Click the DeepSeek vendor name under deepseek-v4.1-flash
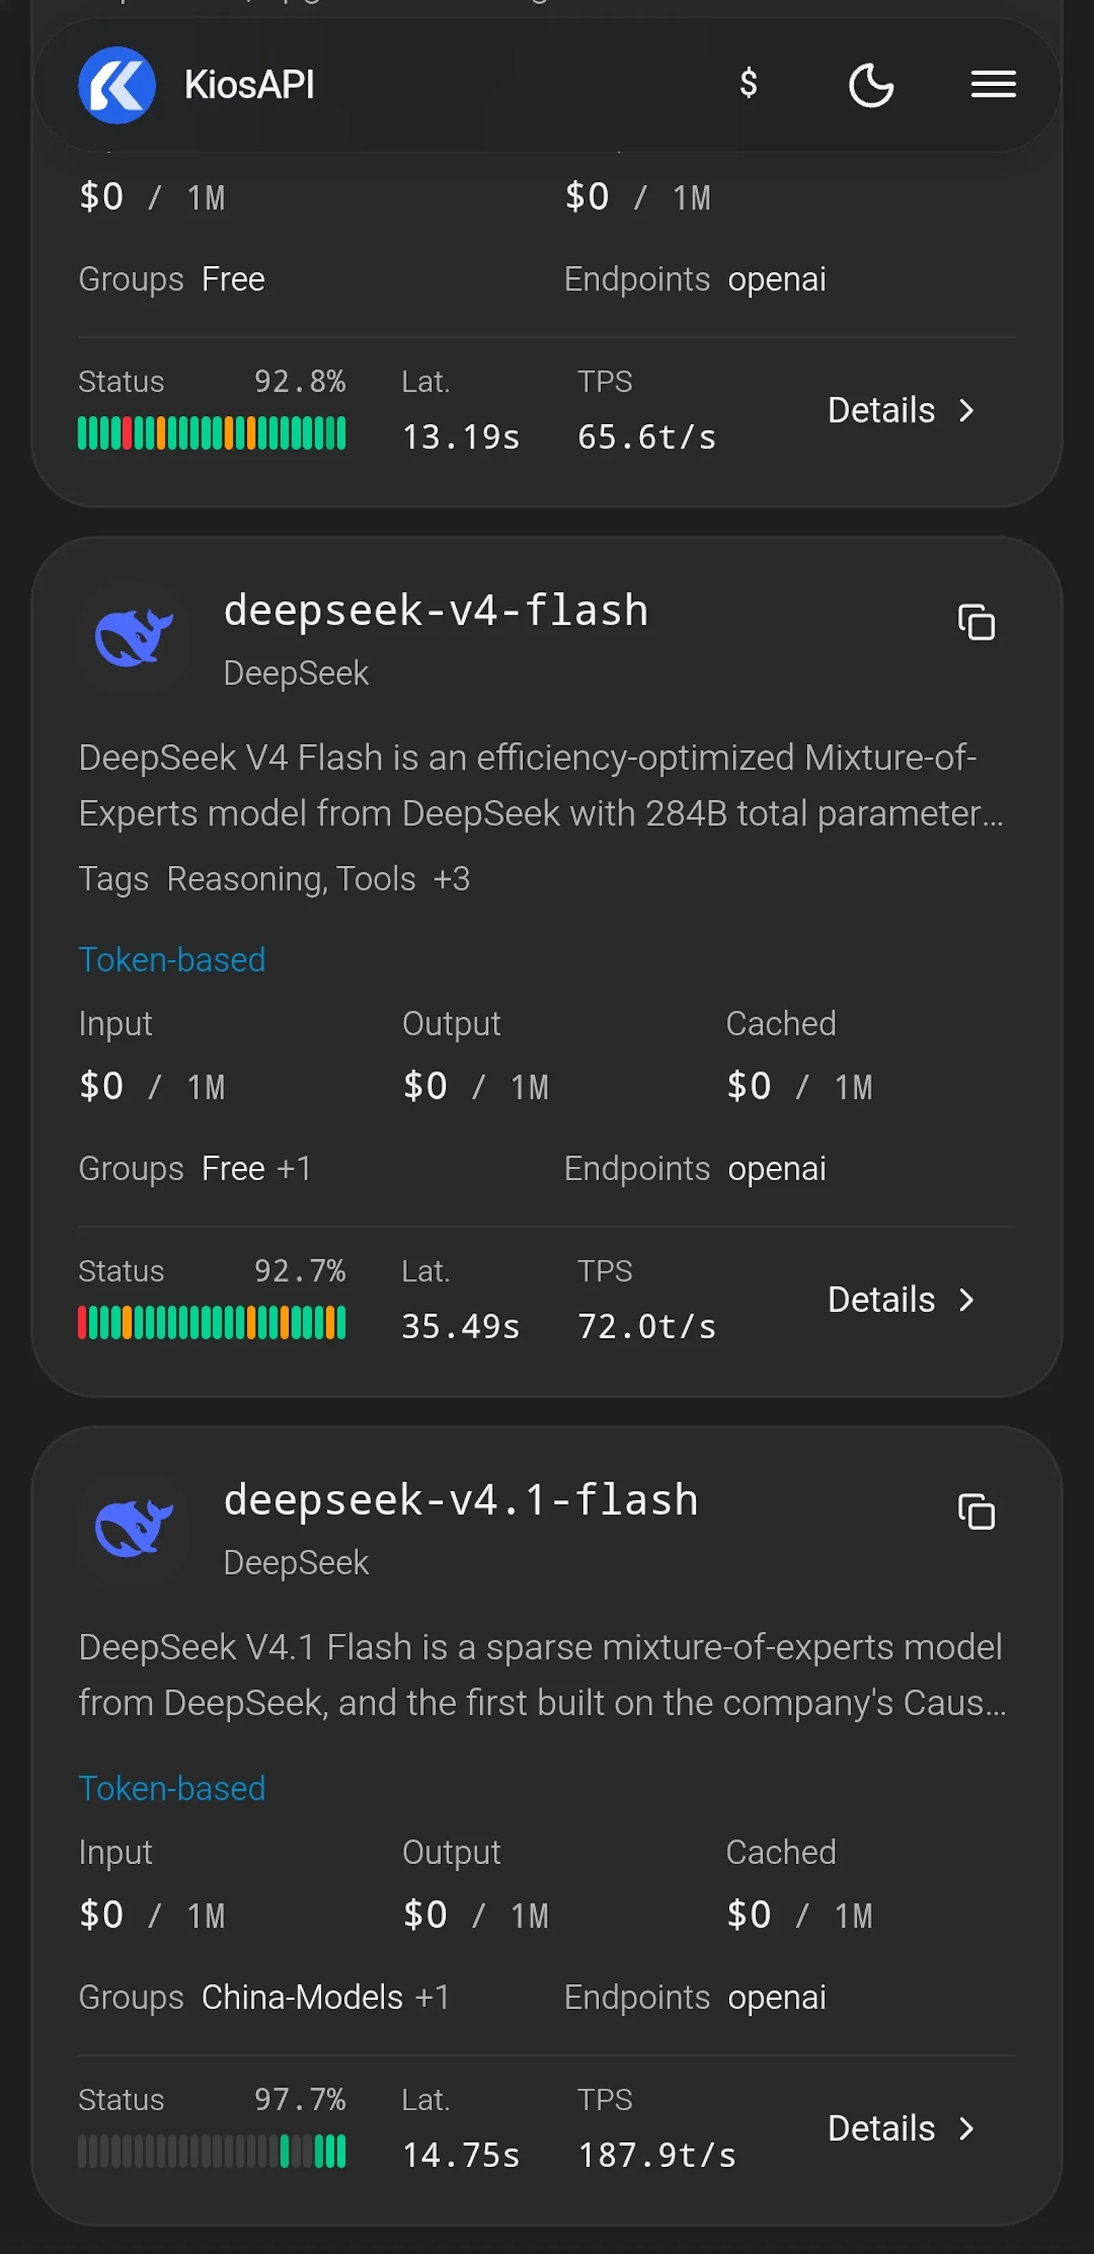1094x2254 pixels. tap(296, 1563)
